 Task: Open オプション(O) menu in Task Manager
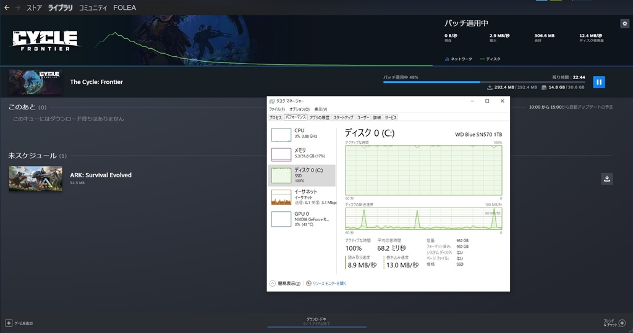click(x=300, y=109)
